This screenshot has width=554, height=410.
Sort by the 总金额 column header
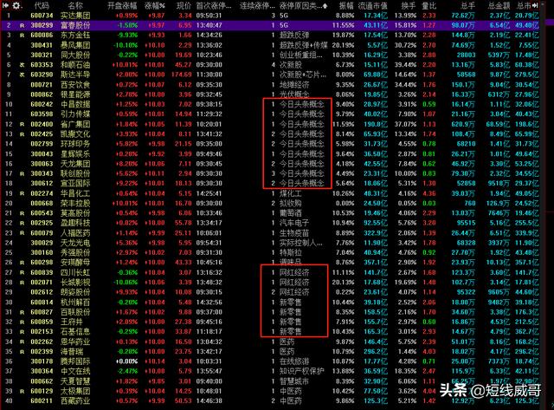click(x=499, y=6)
